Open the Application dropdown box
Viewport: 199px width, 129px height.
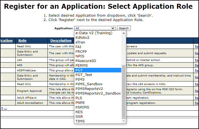pyautogui.click(x=95, y=28)
